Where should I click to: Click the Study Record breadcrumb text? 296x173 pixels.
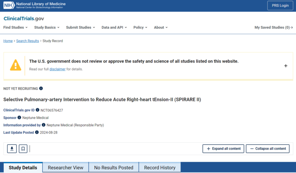pos(53,41)
